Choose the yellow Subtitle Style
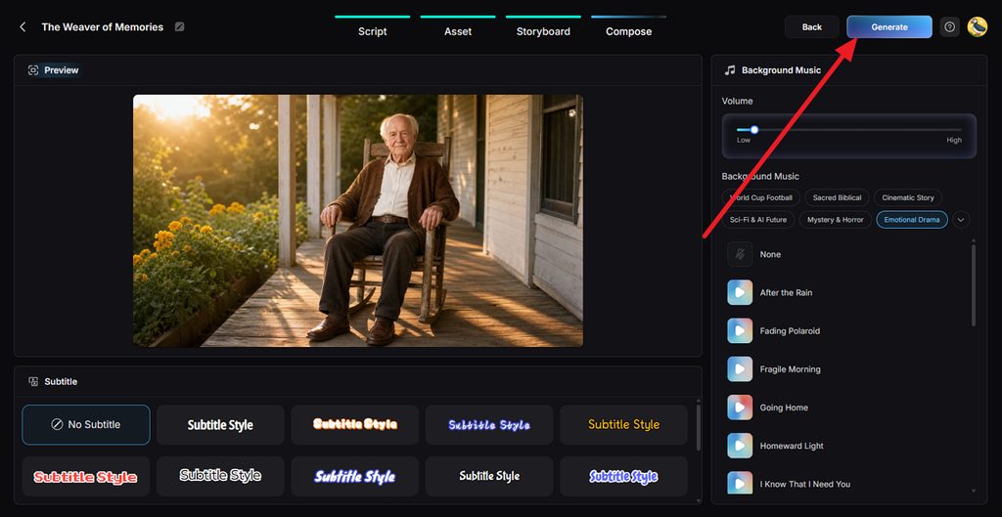1002x517 pixels. (623, 424)
